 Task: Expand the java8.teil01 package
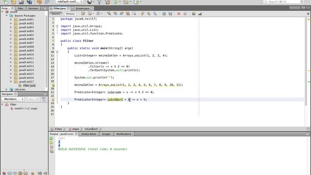(11, 19)
